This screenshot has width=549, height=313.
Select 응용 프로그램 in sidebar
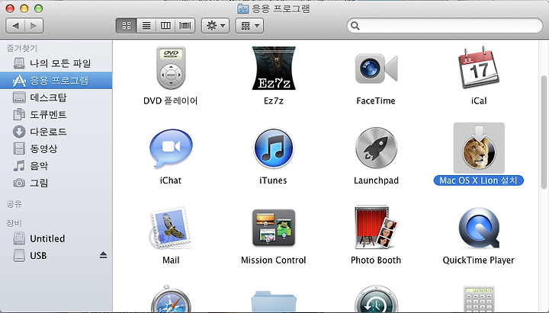pyautogui.click(x=56, y=81)
